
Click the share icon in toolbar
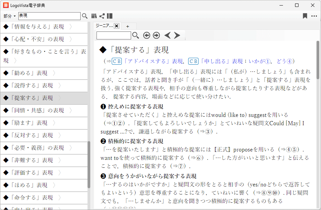pyautogui.click(x=102, y=16)
